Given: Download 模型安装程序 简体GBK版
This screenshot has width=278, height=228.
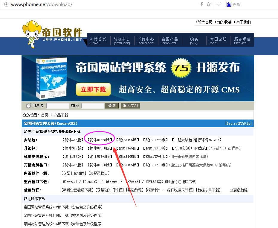Looking at the screenshot, I should tap(73, 157).
